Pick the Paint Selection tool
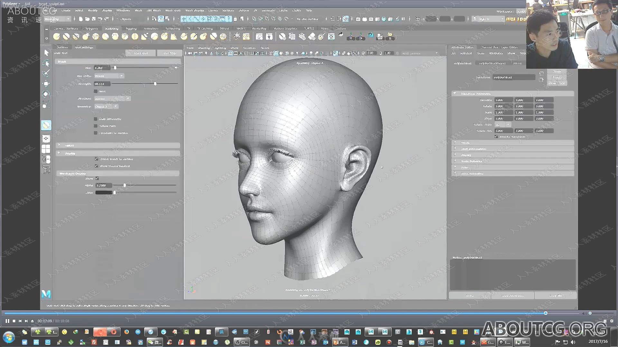 46,73
